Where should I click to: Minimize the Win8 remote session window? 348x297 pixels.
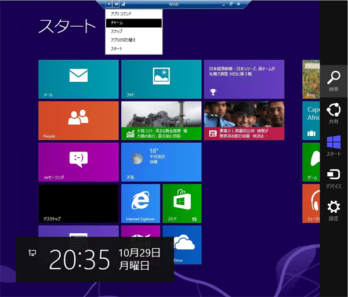coord(224,4)
